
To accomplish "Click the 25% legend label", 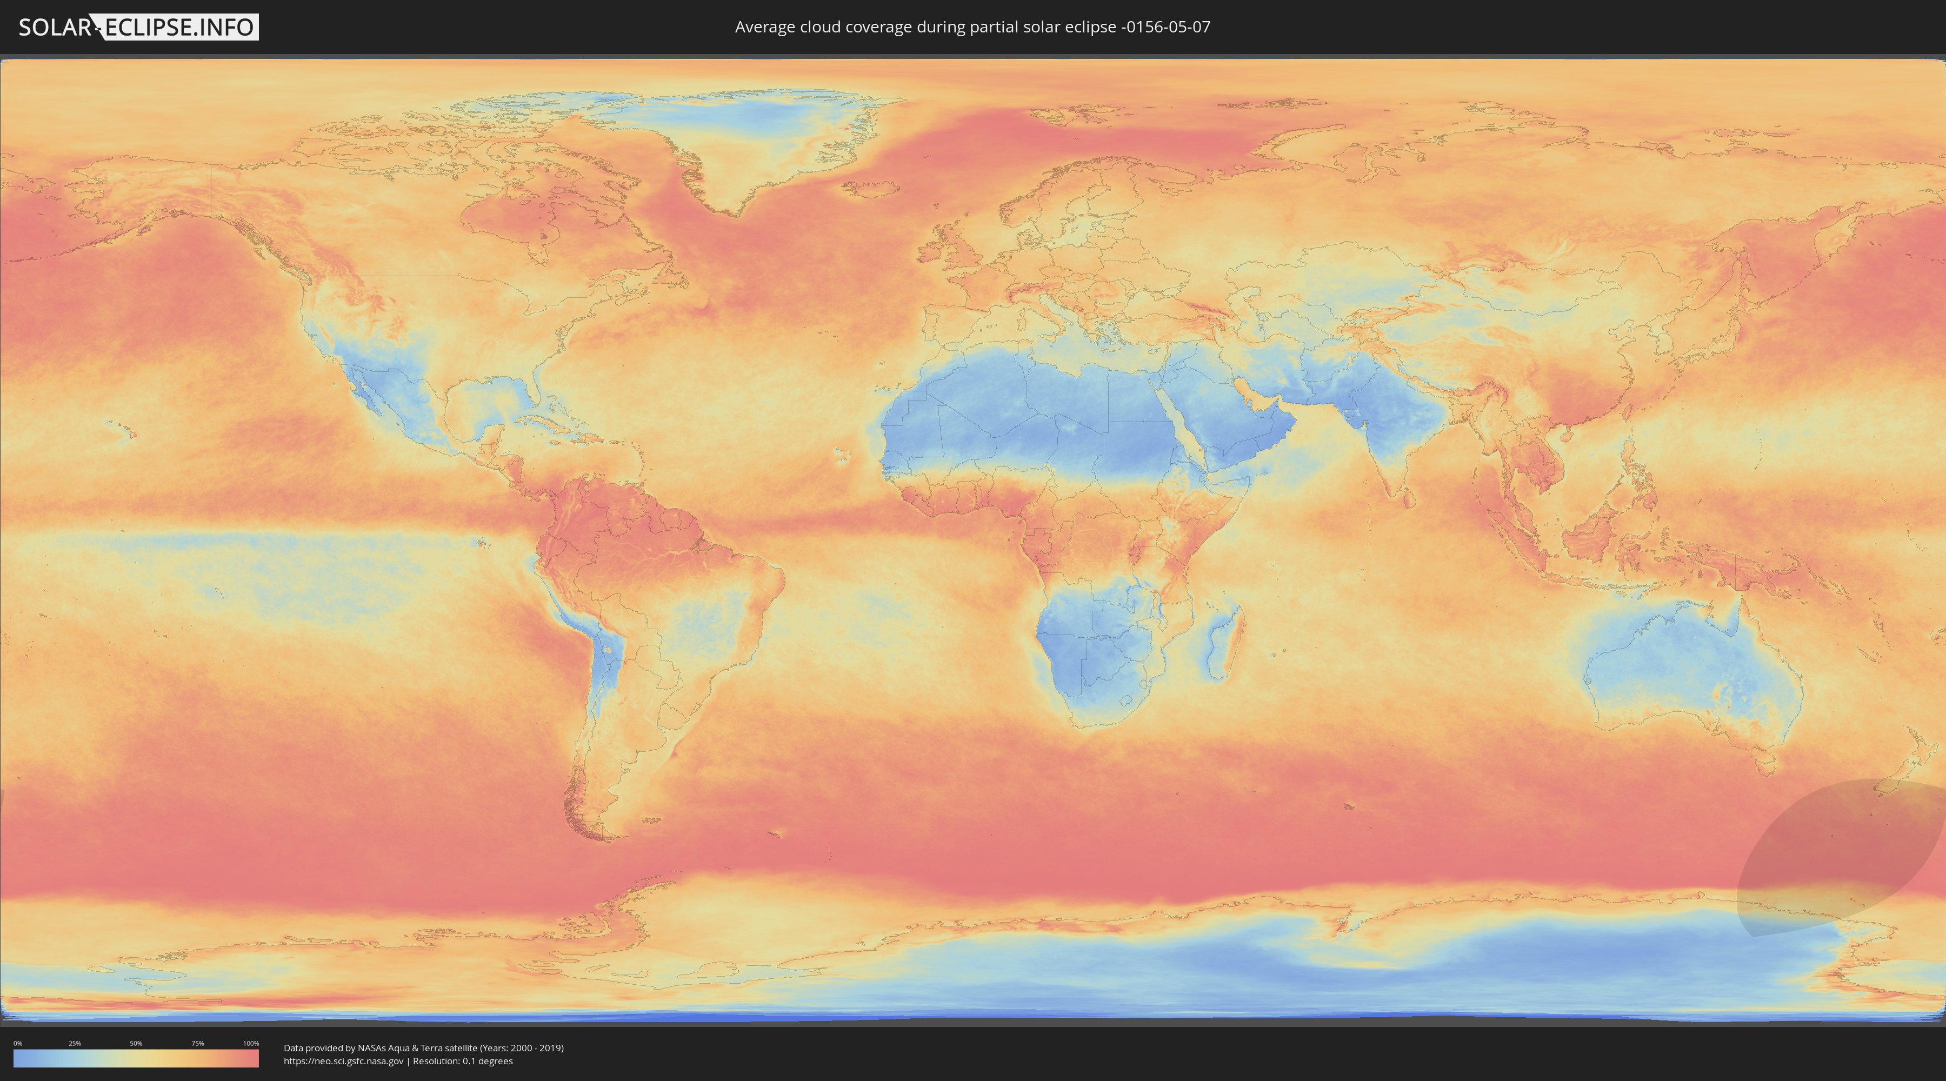I will click(75, 1043).
